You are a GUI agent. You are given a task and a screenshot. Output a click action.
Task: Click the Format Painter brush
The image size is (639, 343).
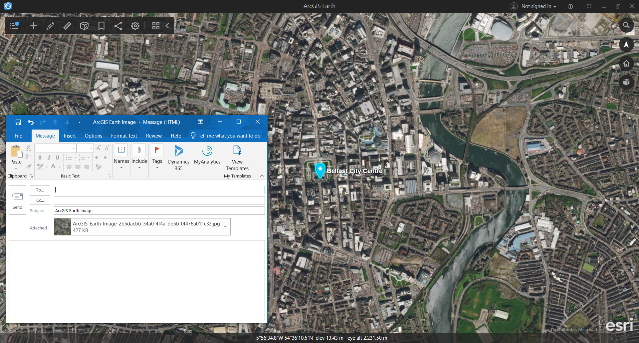(x=29, y=166)
